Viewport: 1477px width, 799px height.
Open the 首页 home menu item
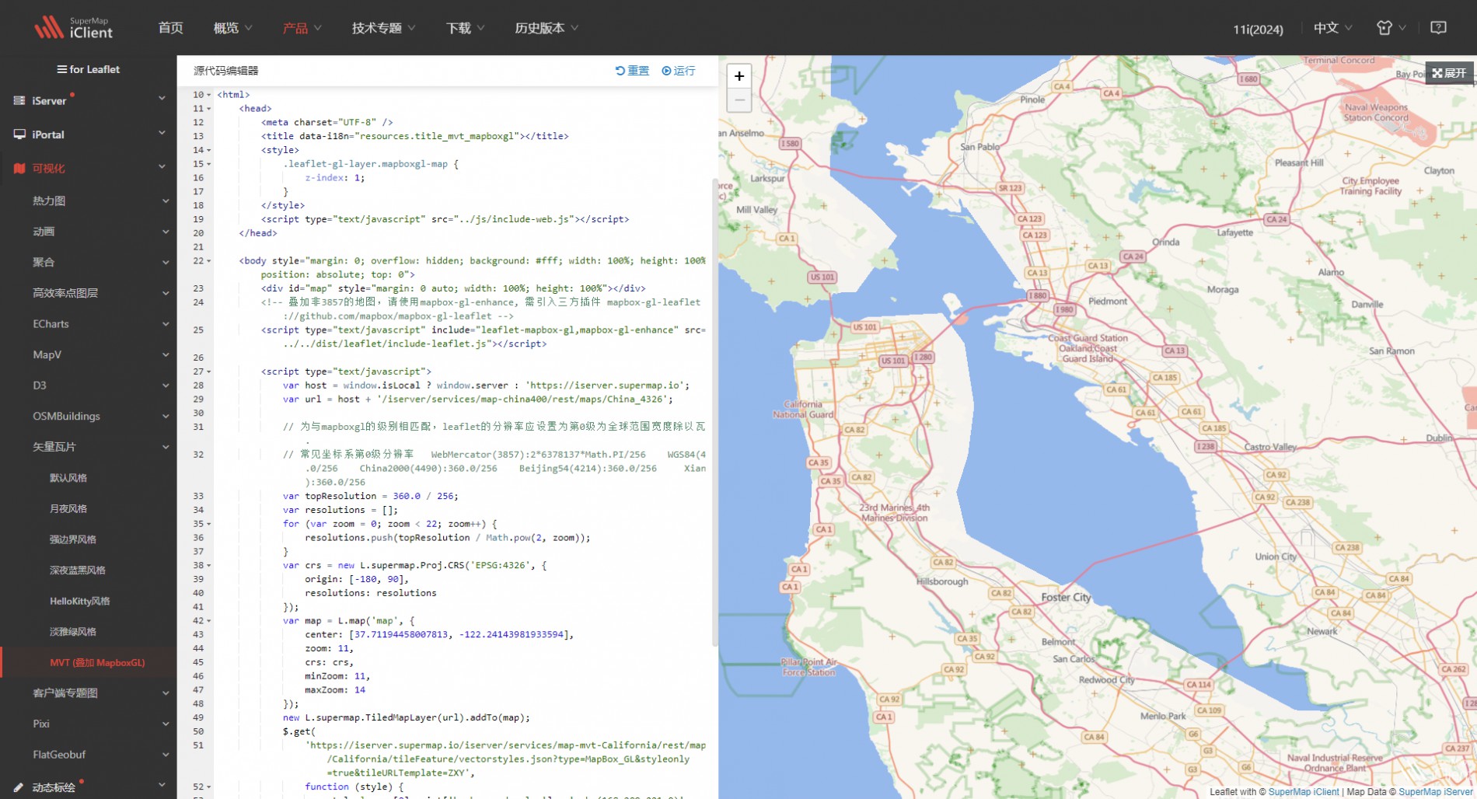(x=171, y=28)
